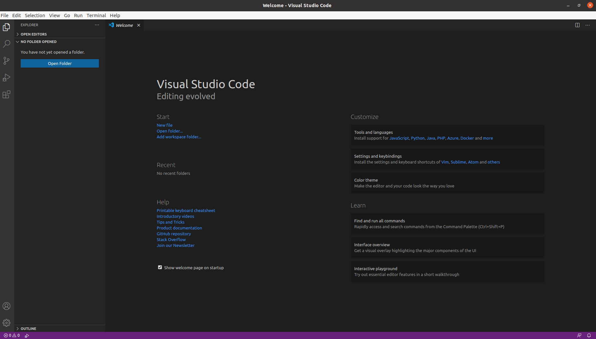This screenshot has height=339, width=596.
Task: Select the Welcome editor tab
Action: [x=124, y=25]
